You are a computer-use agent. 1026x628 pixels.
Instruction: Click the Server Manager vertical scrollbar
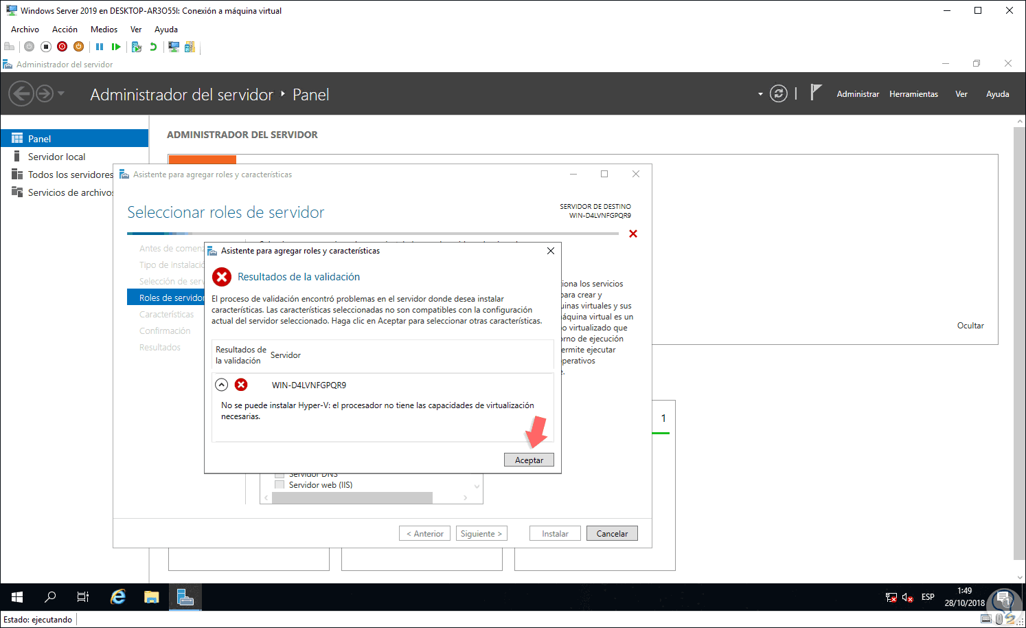(1019, 342)
